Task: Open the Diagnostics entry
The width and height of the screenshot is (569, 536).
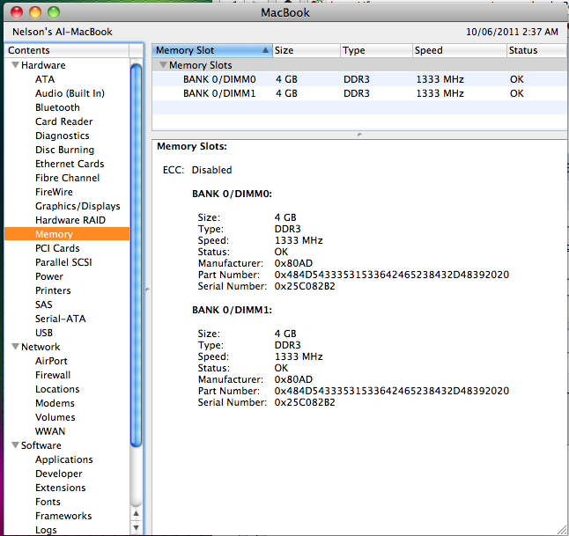Action: click(x=62, y=136)
